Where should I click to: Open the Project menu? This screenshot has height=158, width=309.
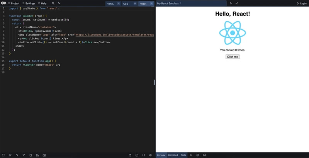tap(14, 3)
